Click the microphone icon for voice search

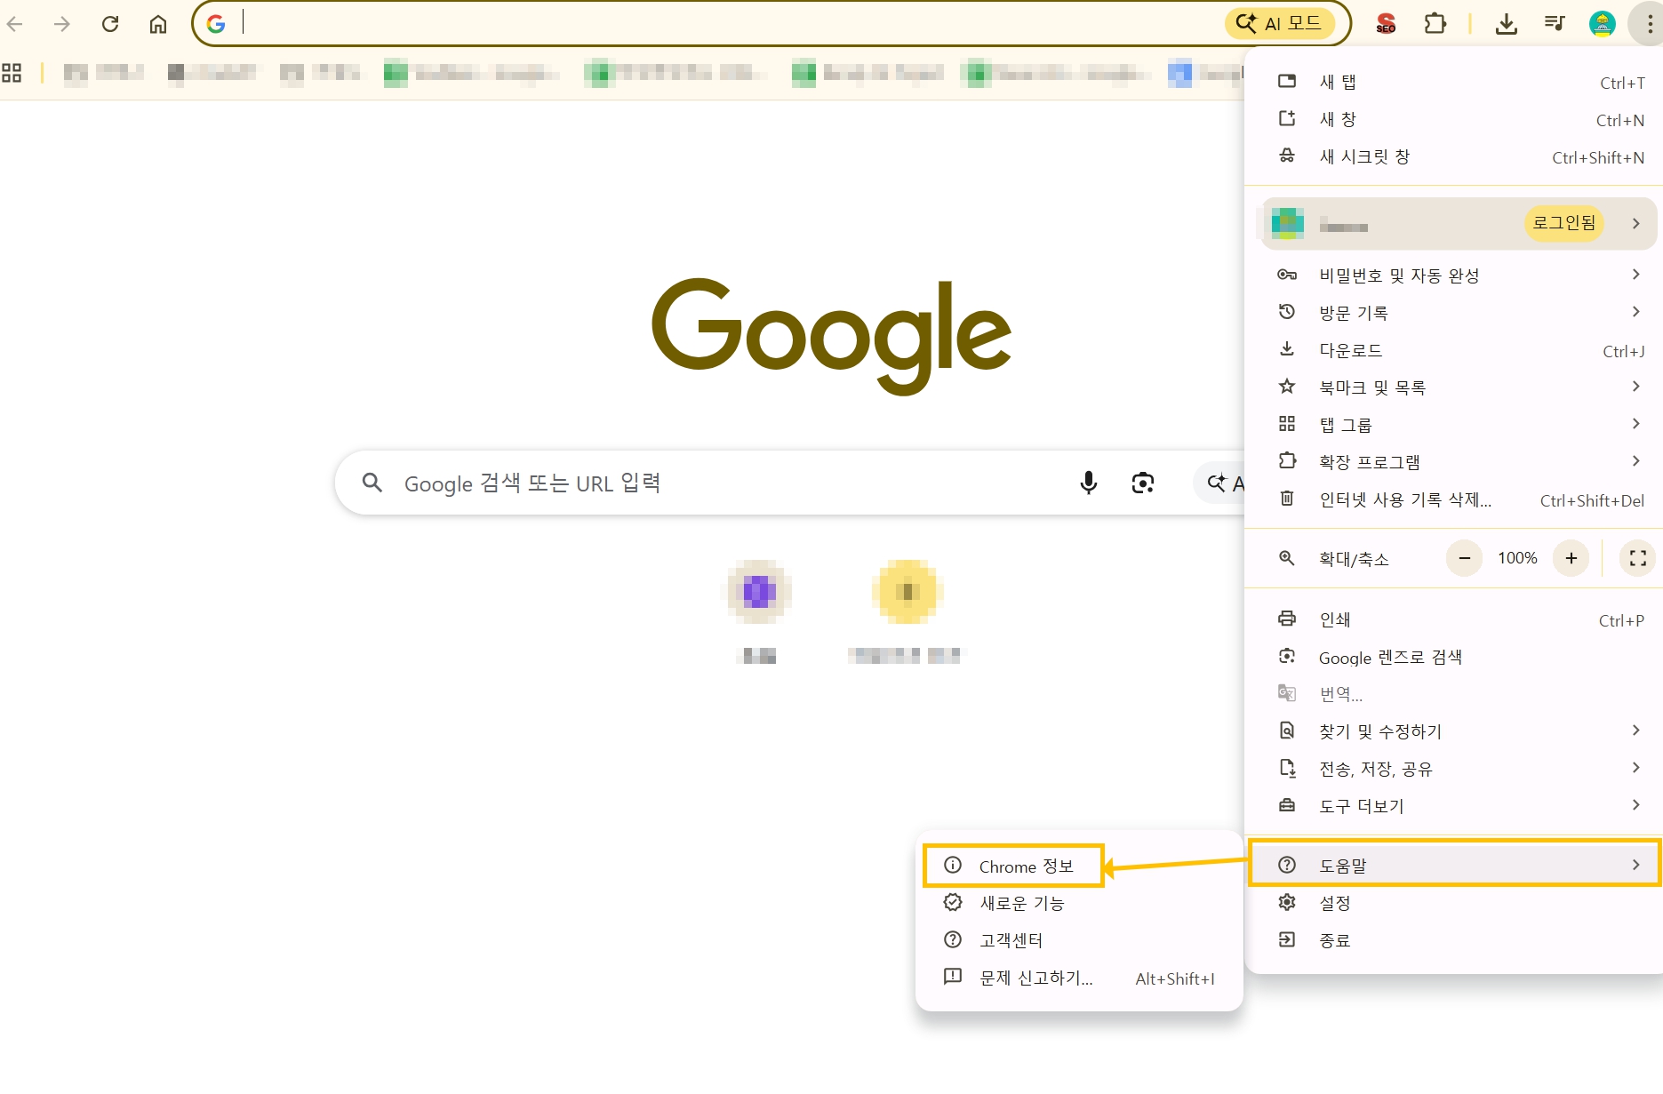[x=1088, y=483]
